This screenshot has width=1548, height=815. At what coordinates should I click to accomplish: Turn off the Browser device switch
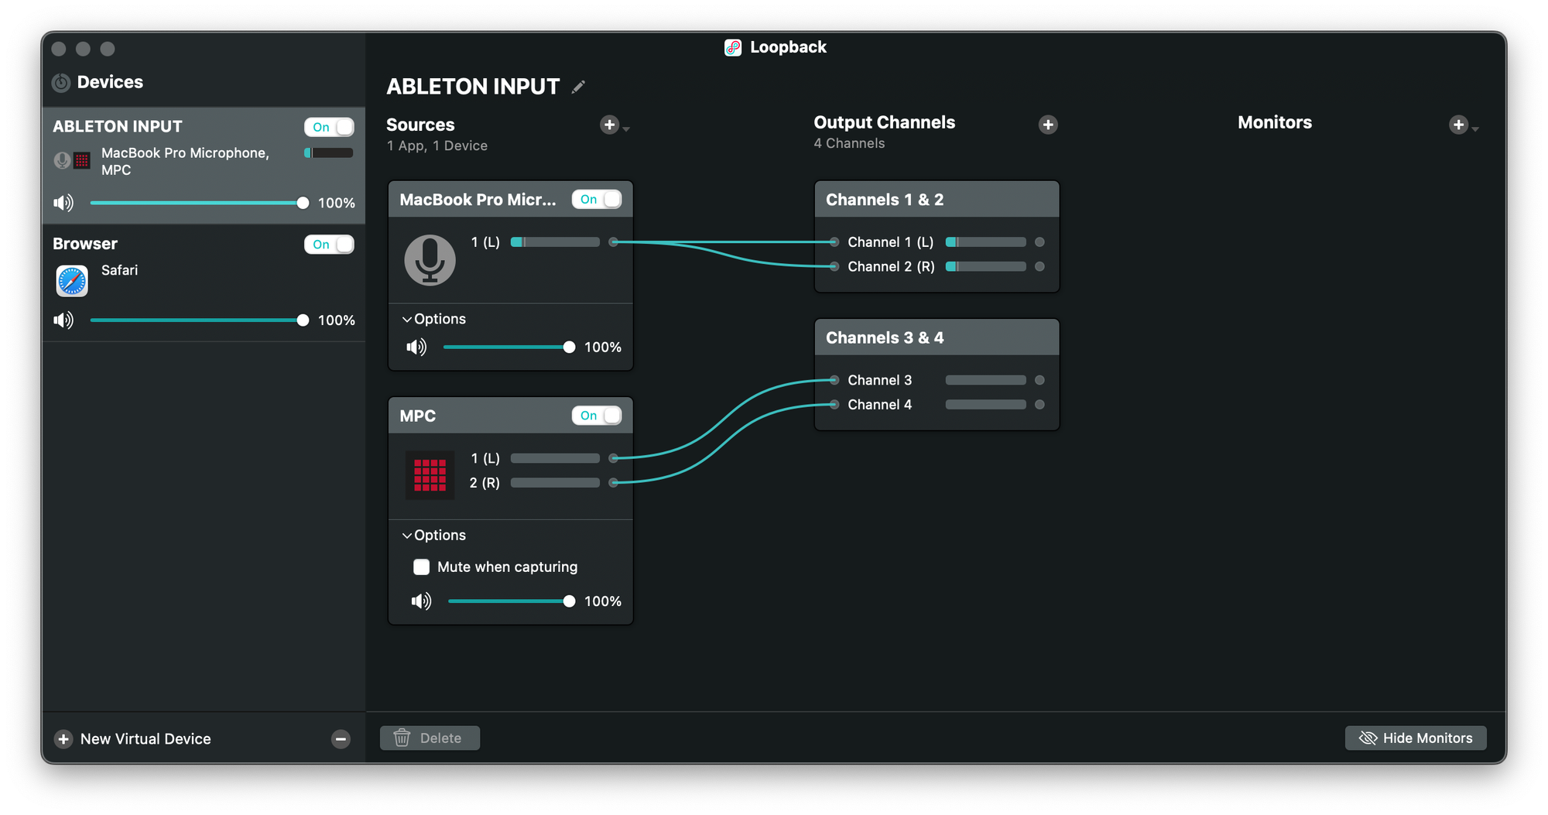329,245
